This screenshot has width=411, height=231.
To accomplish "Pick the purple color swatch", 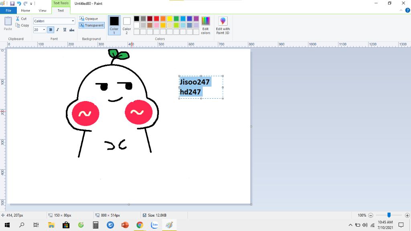I will (x=196, y=18).
